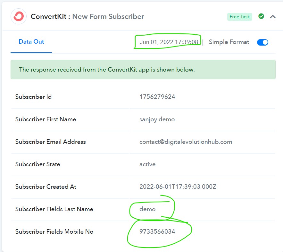This screenshot has height=252, width=283.
Task: Select the Subscriber Id value 1756279624
Action: 157,97
